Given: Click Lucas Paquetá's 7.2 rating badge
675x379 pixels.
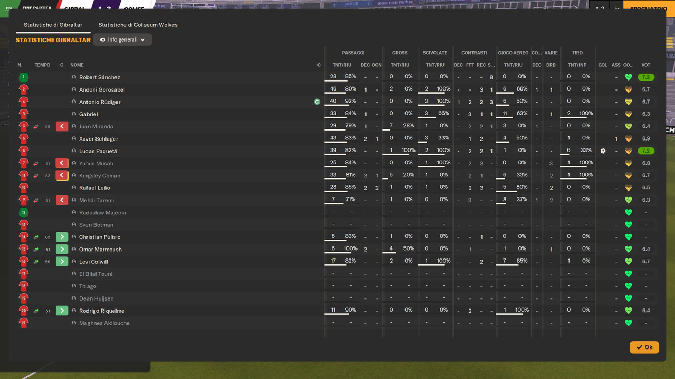Looking at the screenshot, I should point(646,151).
